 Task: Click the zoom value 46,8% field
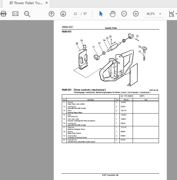(x=150, y=14)
